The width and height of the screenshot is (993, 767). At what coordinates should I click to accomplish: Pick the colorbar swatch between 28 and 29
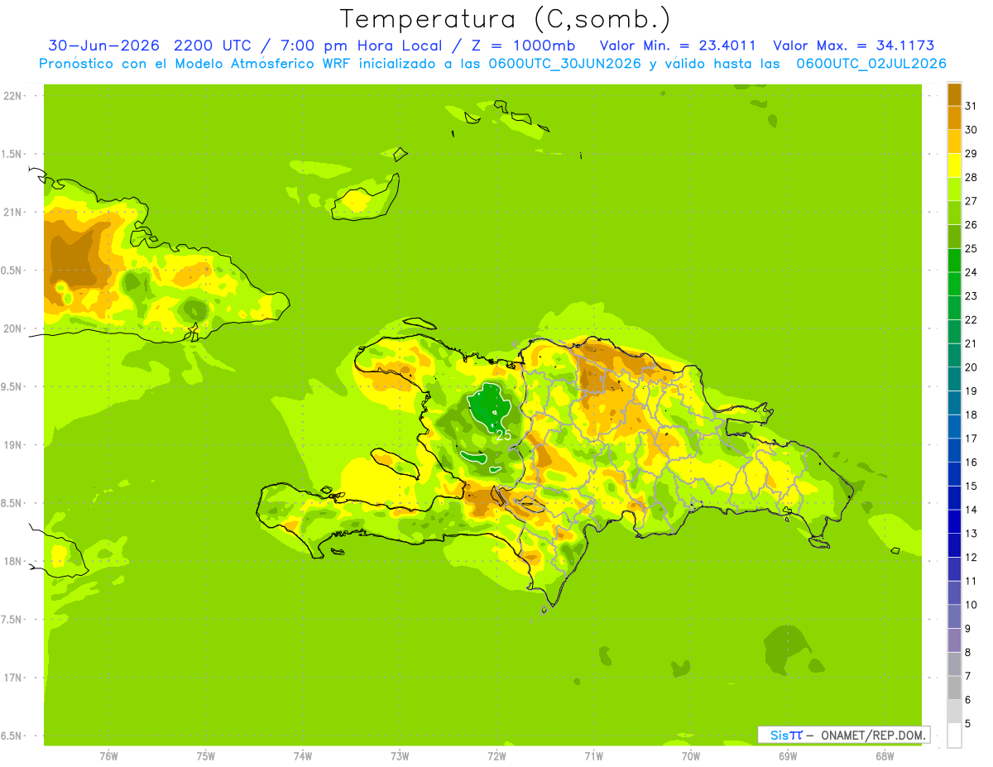[954, 165]
